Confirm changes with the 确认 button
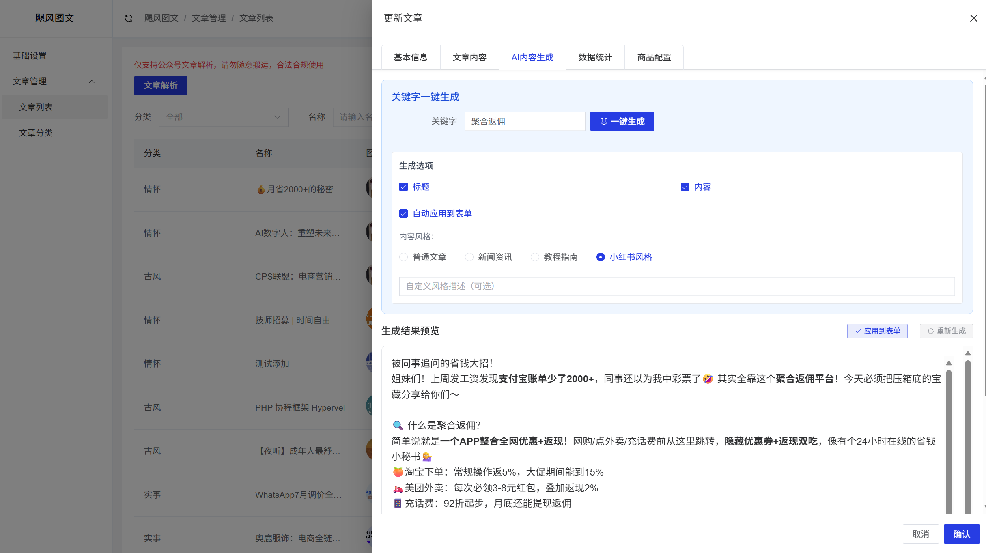Image resolution: width=986 pixels, height=553 pixels. tap(961, 534)
